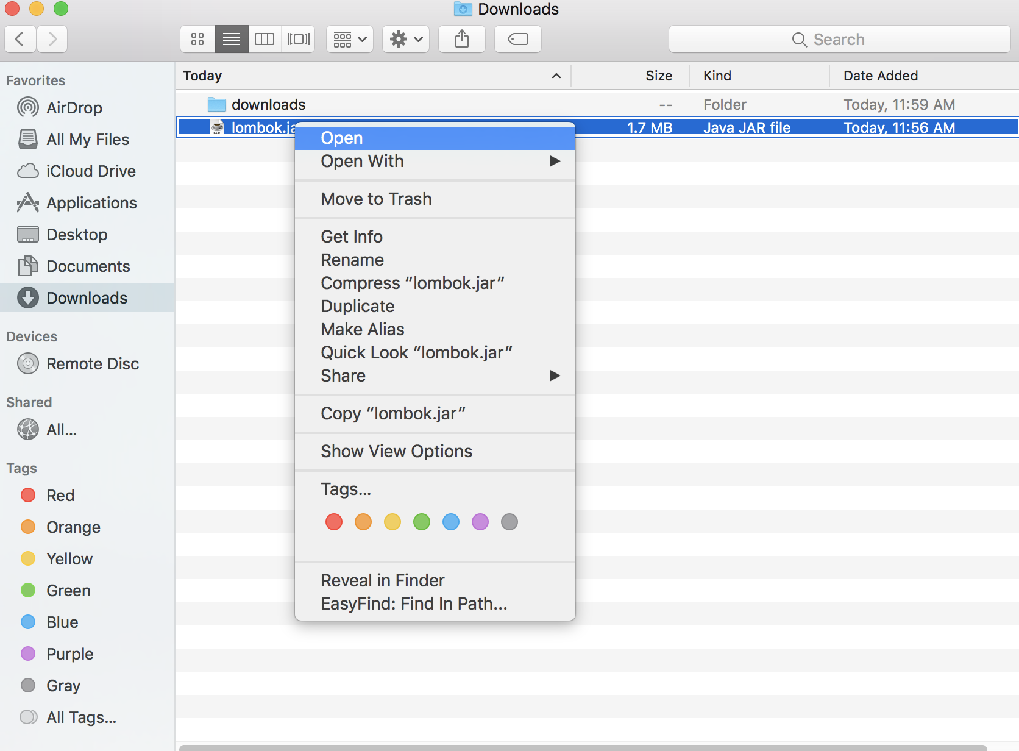Open Applications folder in sidebar
Viewport: 1019px width, 751px height.
[x=91, y=203]
